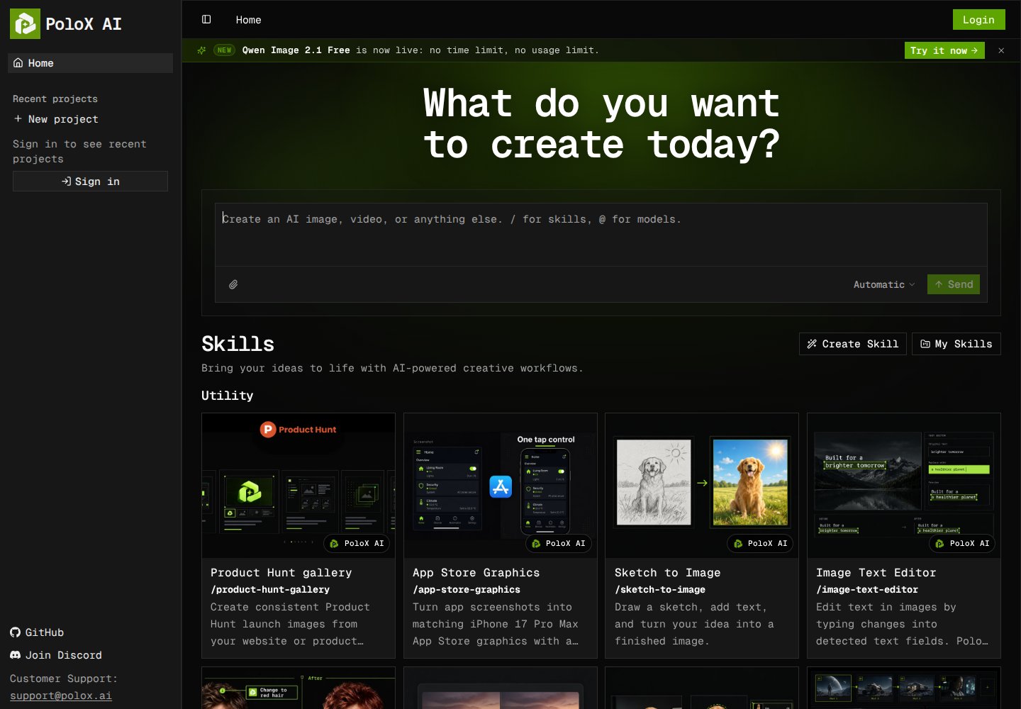Open the Join Discord link

click(56, 655)
